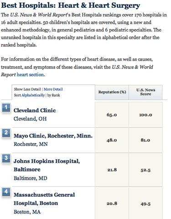Open the heart section link
171x219 pixels.
click(31, 75)
